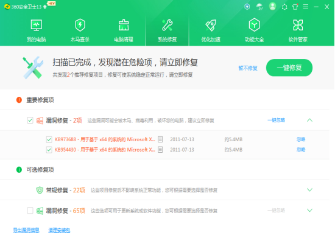Open details document icon for KB973688

coord(160,139)
